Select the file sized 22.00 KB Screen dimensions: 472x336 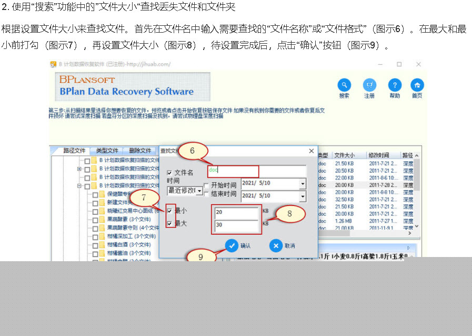pos(344,178)
